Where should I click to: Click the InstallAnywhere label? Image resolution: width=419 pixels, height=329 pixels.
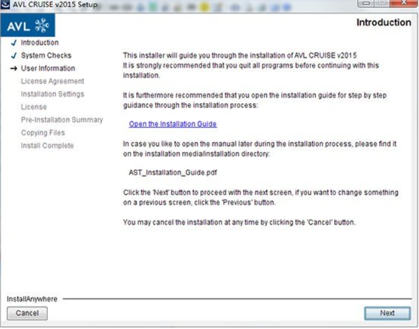click(32, 299)
